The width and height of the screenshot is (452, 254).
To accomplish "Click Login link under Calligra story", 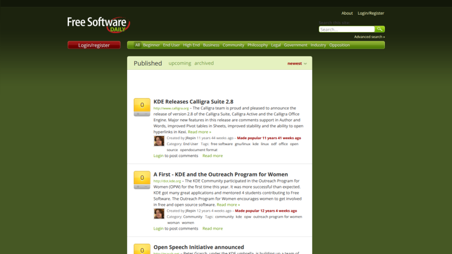I will click(158, 155).
